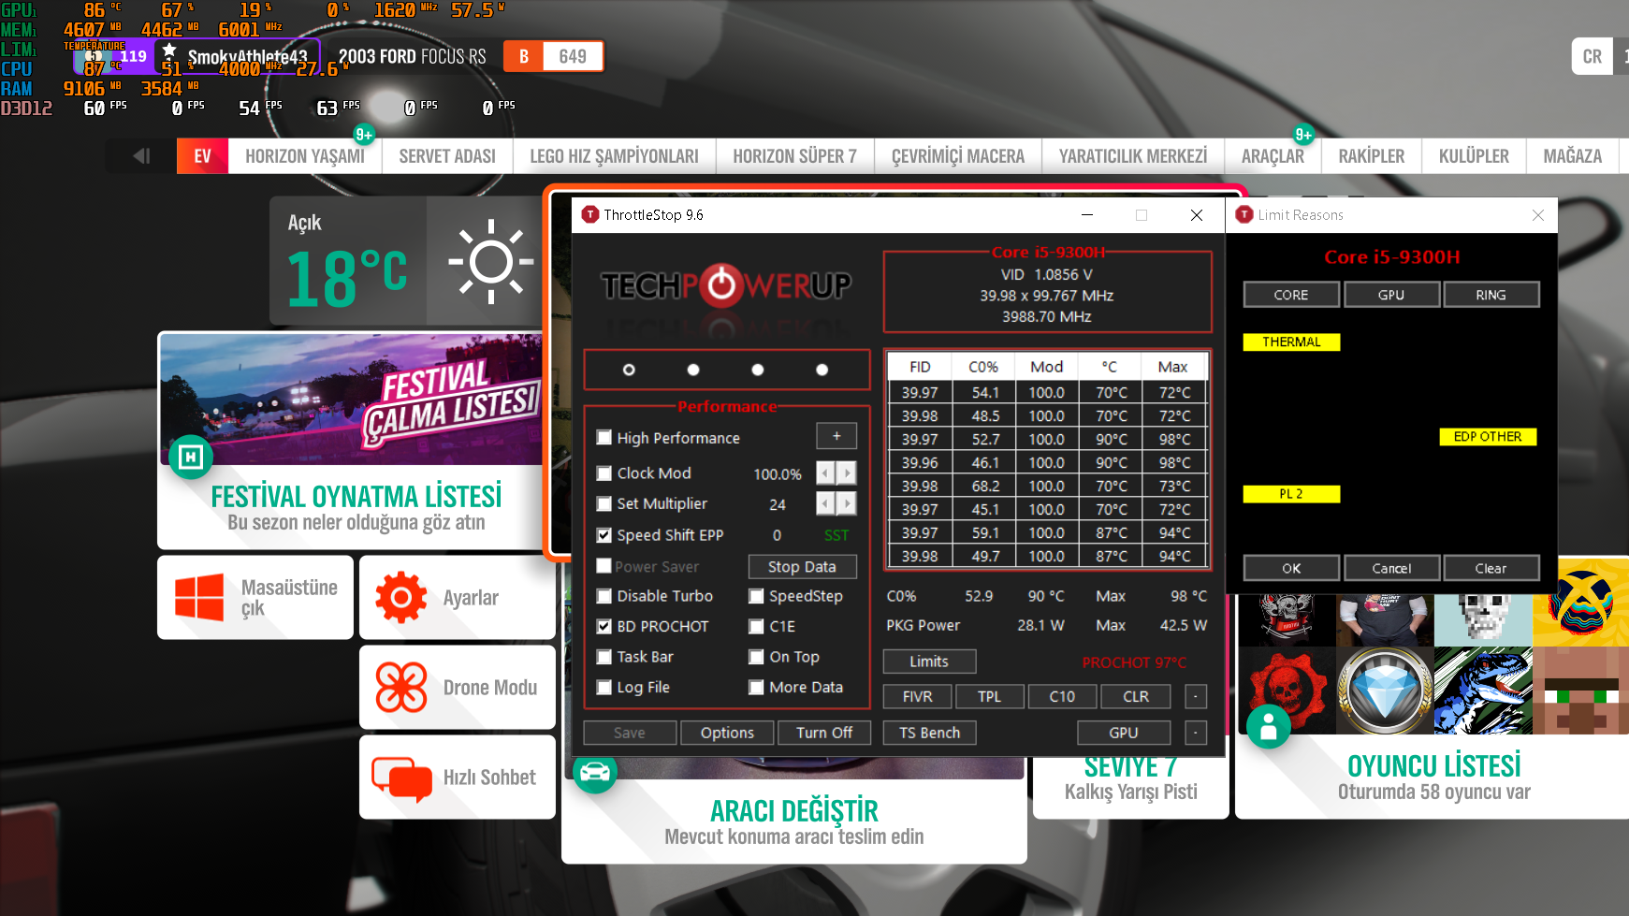1629x916 pixels.
Task: Toggle Disable Turbo checkbox
Action: [x=604, y=596]
